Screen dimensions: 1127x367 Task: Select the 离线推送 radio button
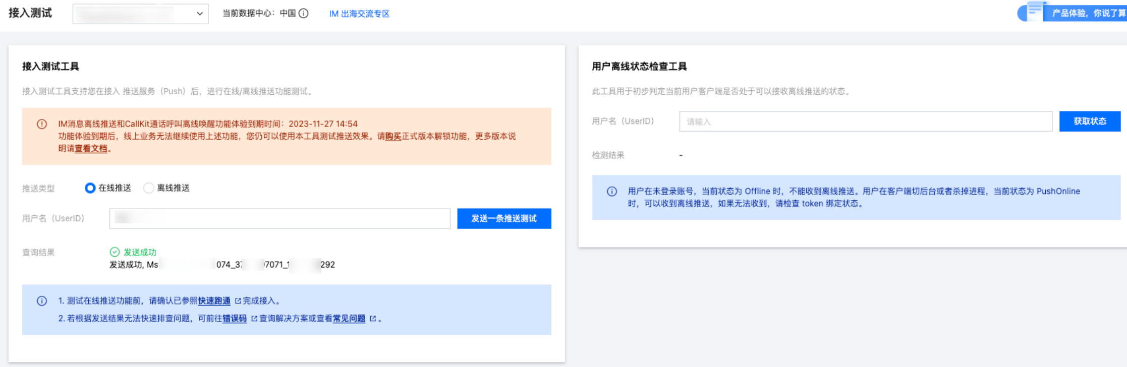click(149, 188)
